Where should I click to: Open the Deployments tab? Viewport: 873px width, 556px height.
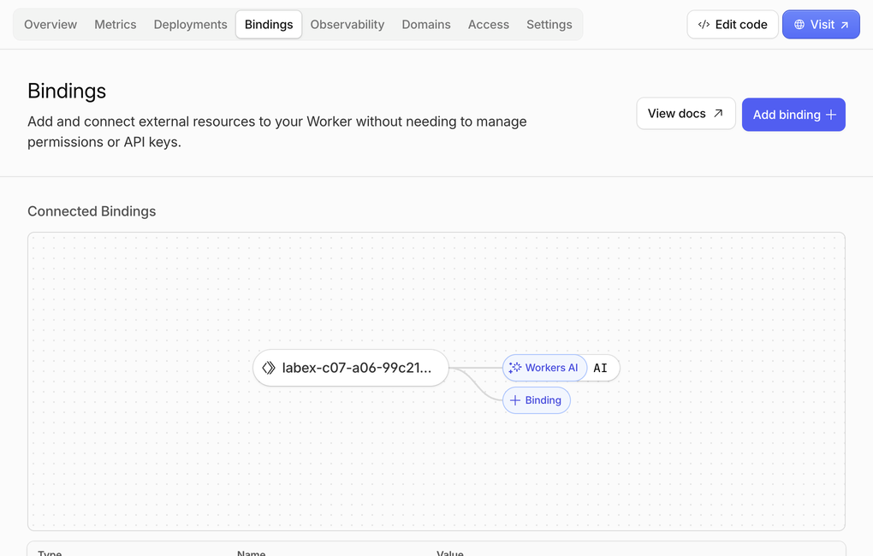point(190,25)
